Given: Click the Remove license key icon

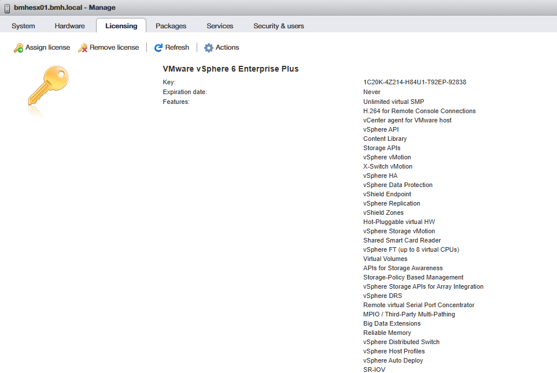Looking at the screenshot, I should [x=83, y=48].
